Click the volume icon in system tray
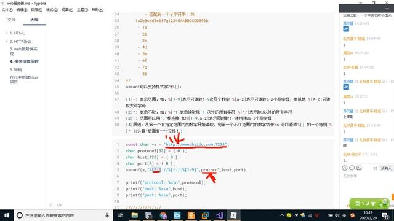This screenshot has height=221, width=394. click(337, 215)
